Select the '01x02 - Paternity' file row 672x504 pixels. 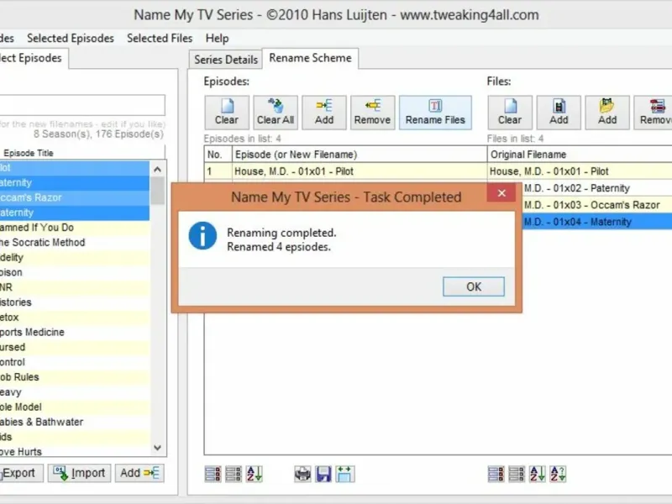tap(597, 188)
